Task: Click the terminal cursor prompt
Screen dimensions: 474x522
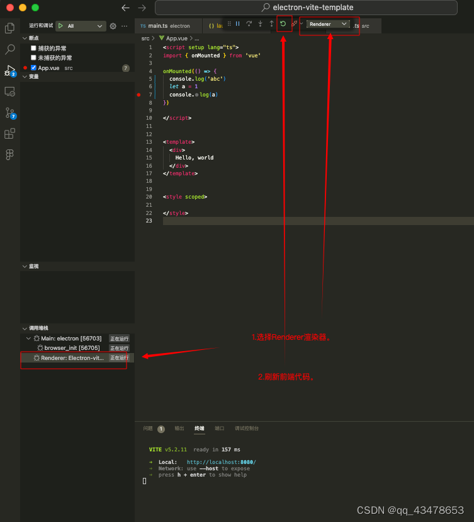Action: pos(144,481)
